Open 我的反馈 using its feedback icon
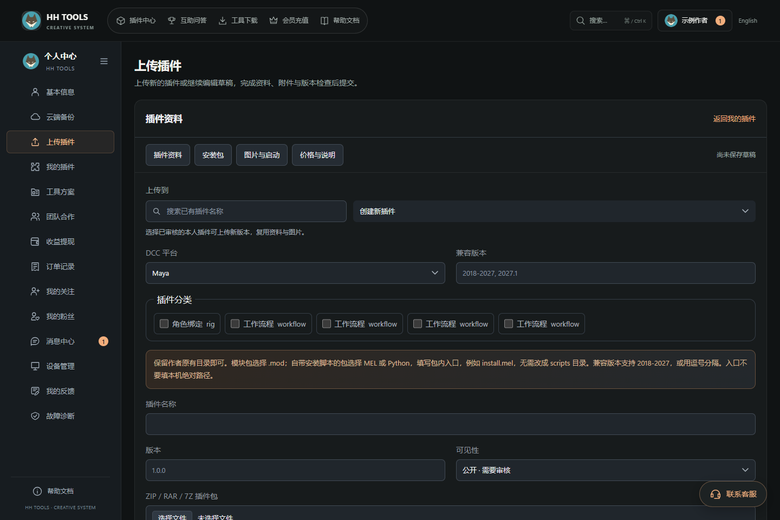The height and width of the screenshot is (520, 780). (35, 391)
